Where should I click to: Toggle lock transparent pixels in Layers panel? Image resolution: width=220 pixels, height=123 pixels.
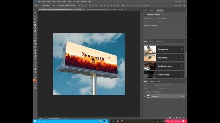tap(148, 92)
